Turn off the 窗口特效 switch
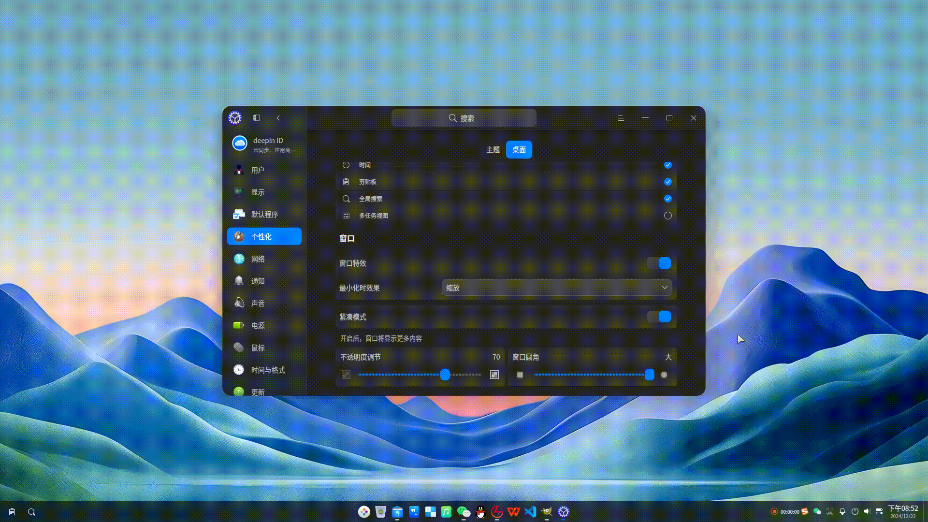928x522 pixels. (x=659, y=263)
